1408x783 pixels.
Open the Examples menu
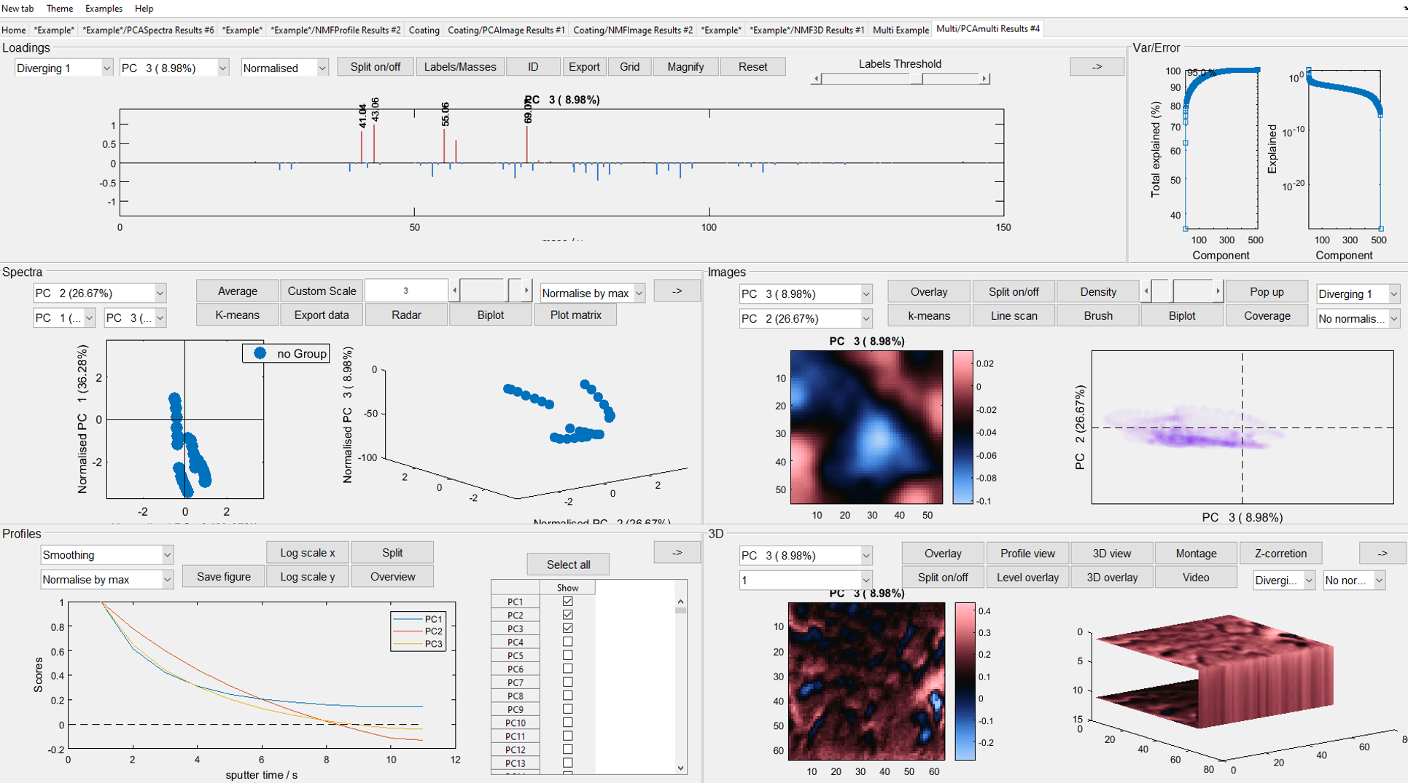tap(104, 9)
